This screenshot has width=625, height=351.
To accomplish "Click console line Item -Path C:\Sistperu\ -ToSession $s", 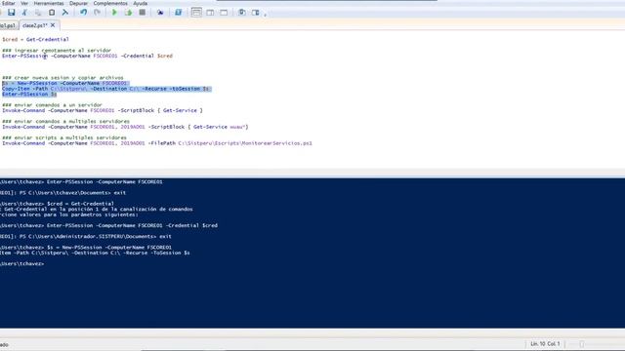I will pos(95,253).
